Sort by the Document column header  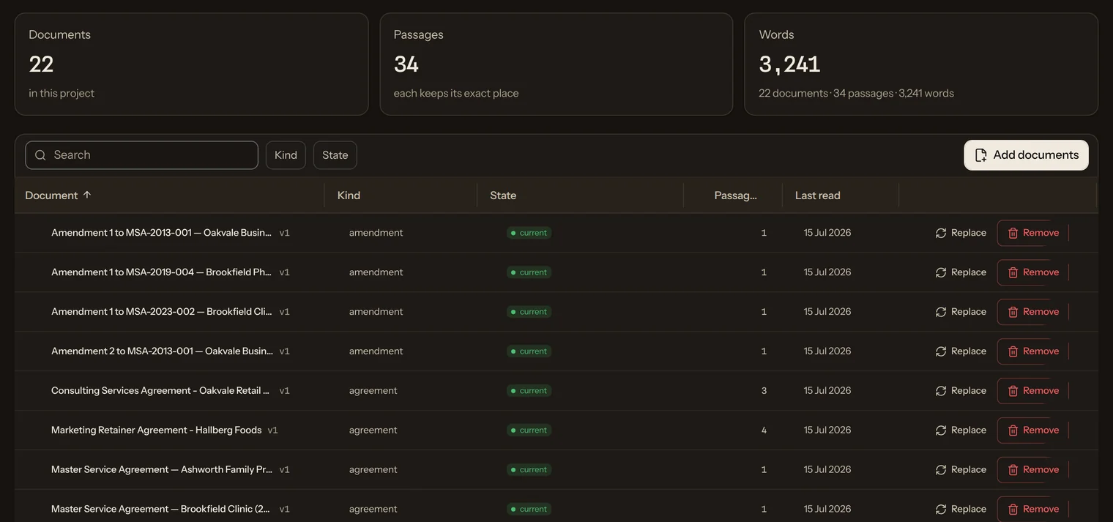(x=59, y=195)
